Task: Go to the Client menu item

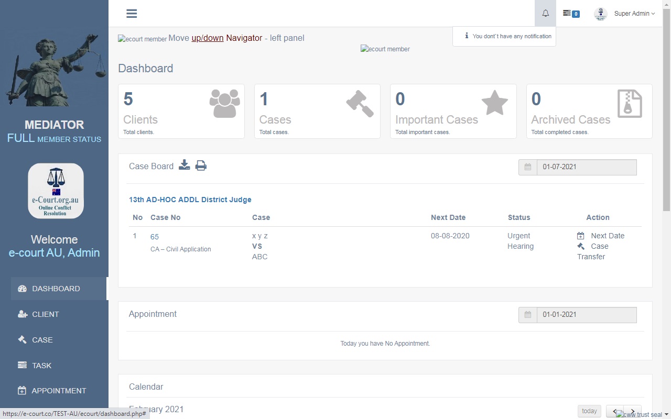Action: point(45,314)
